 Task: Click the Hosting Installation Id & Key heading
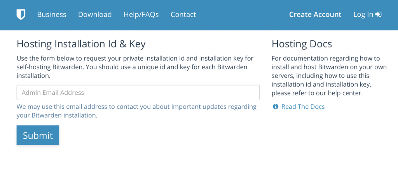[x=81, y=44]
